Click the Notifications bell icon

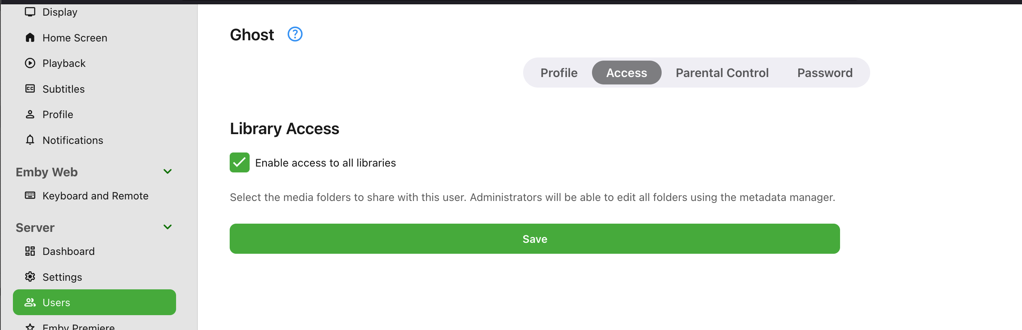(30, 140)
